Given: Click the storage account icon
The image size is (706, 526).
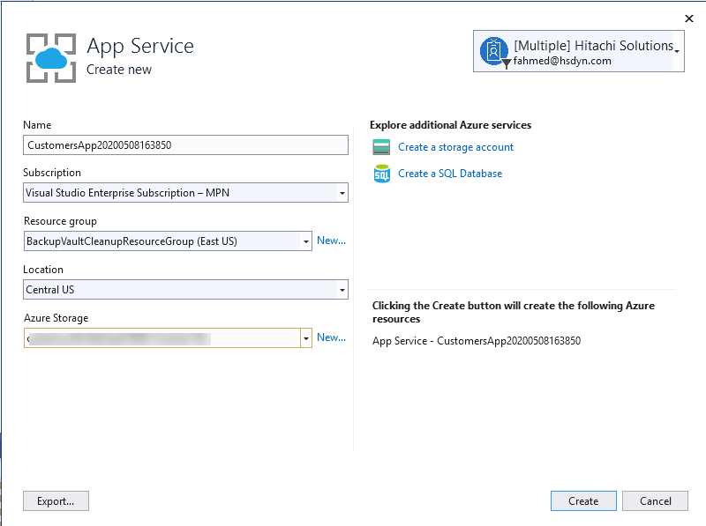Looking at the screenshot, I should point(381,147).
